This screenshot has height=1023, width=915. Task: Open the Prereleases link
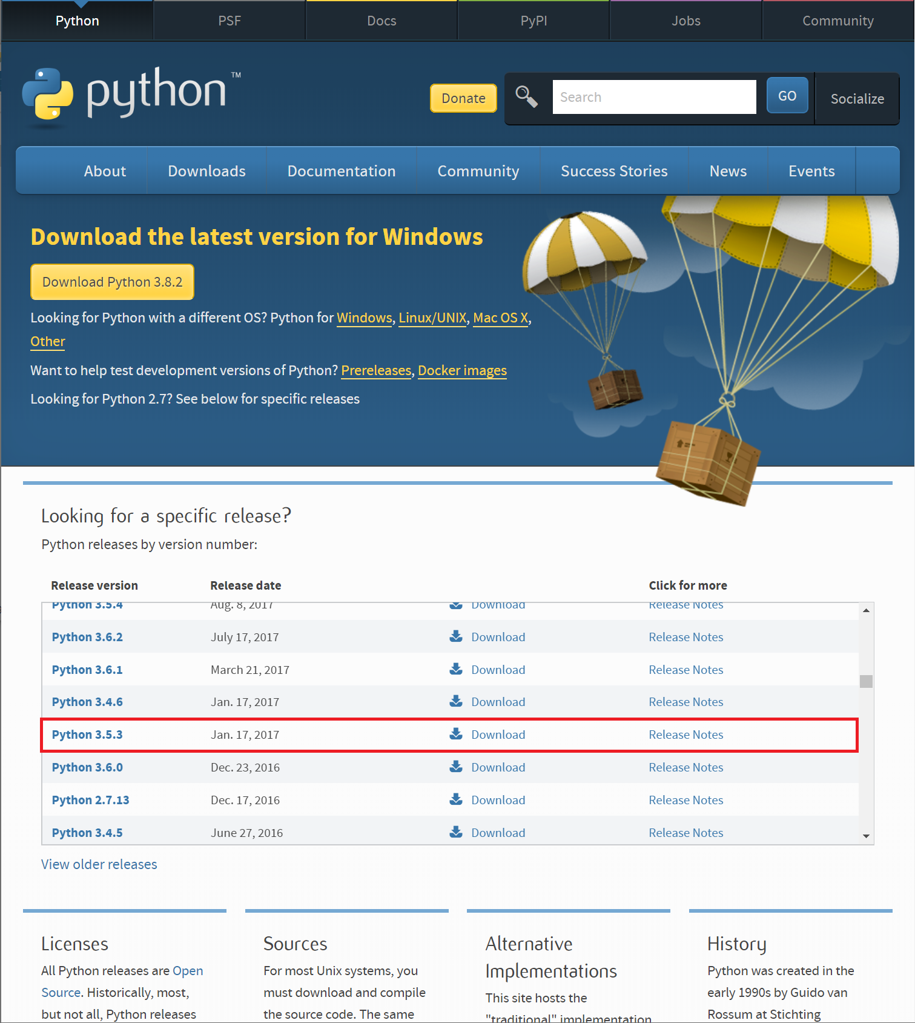376,370
